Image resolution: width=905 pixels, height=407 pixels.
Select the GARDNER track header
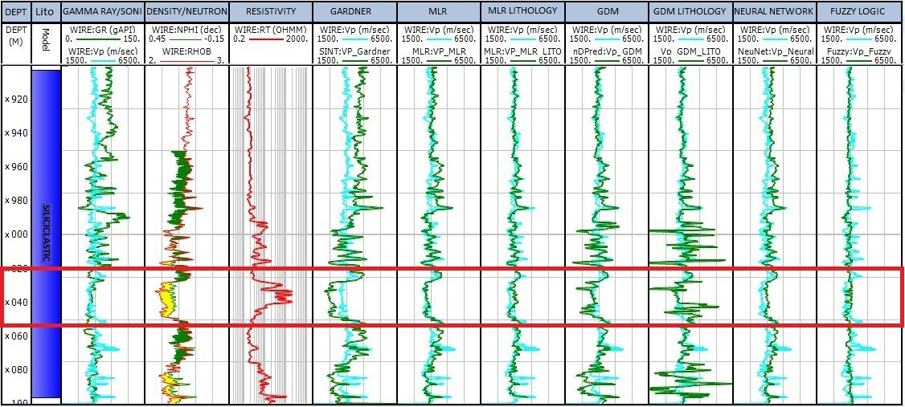[x=354, y=11]
